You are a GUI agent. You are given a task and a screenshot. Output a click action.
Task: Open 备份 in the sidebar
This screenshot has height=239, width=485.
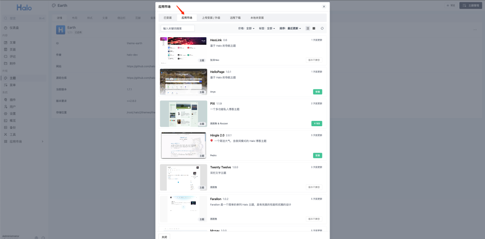coord(24,128)
